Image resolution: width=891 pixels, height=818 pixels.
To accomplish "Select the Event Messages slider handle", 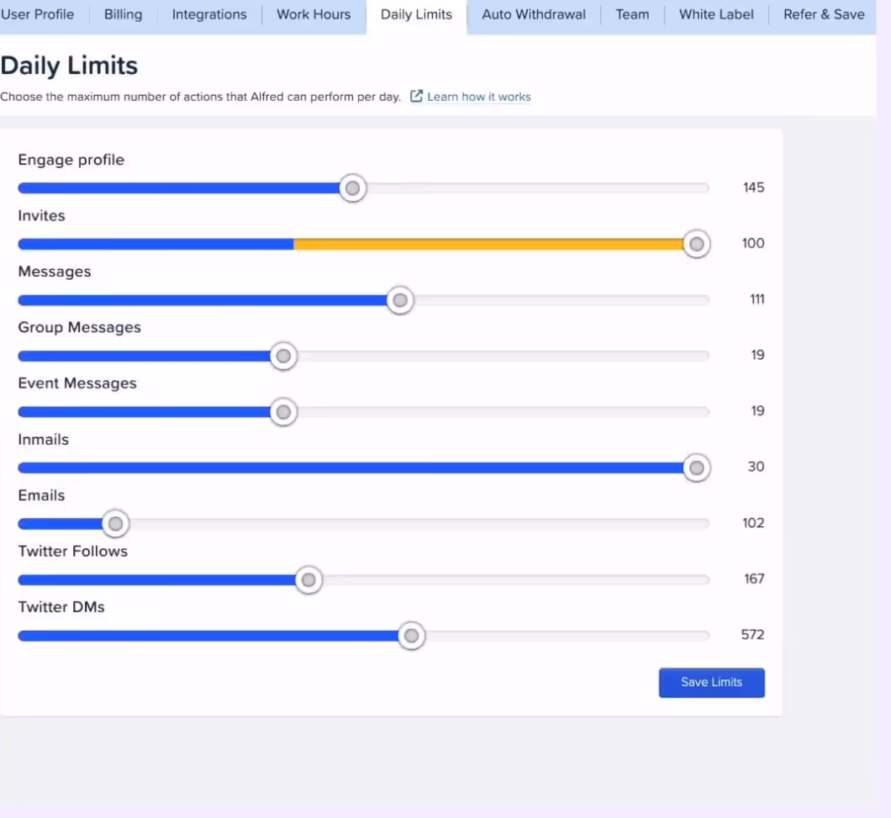I will 283,412.
